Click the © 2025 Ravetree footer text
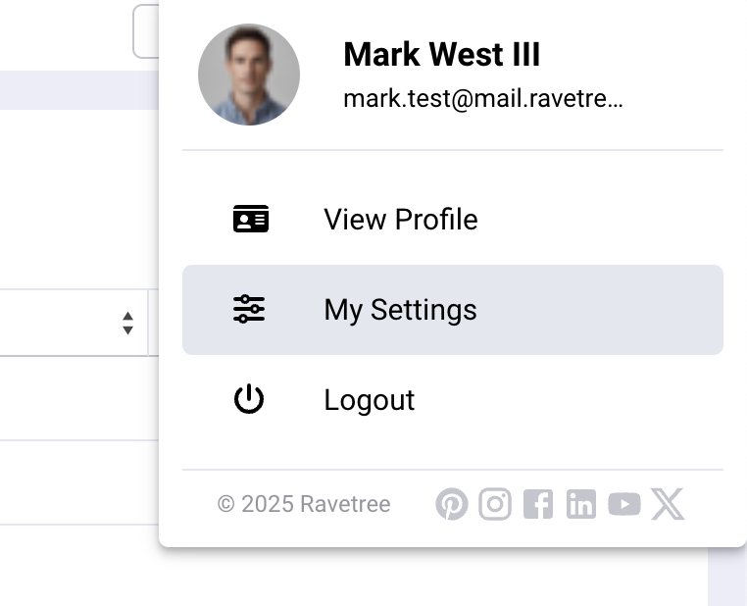This screenshot has height=606, width=747. (304, 505)
